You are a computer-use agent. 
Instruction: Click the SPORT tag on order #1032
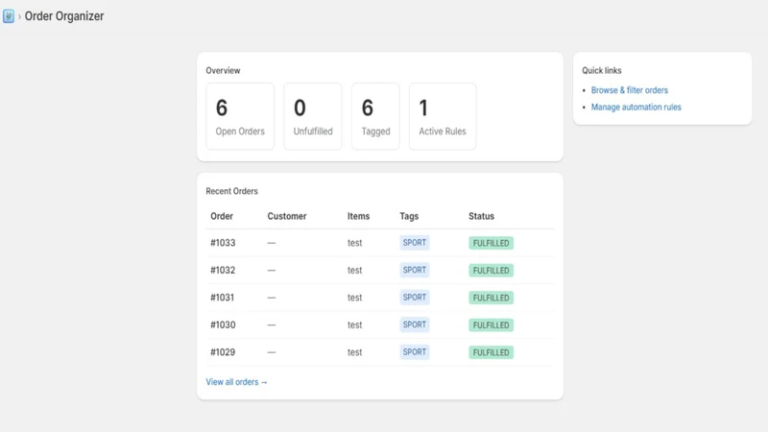click(x=415, y=271)
